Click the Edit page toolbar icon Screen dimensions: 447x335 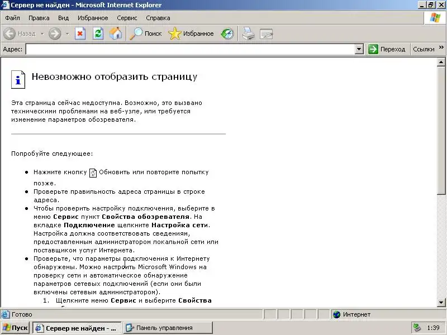pos(267,33)
